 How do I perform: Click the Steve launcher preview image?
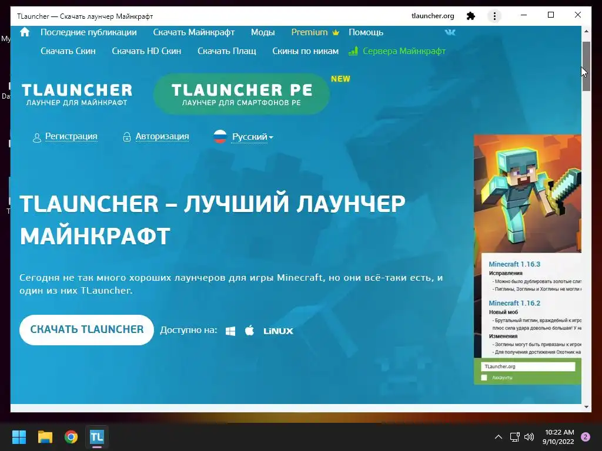(527, 194)
